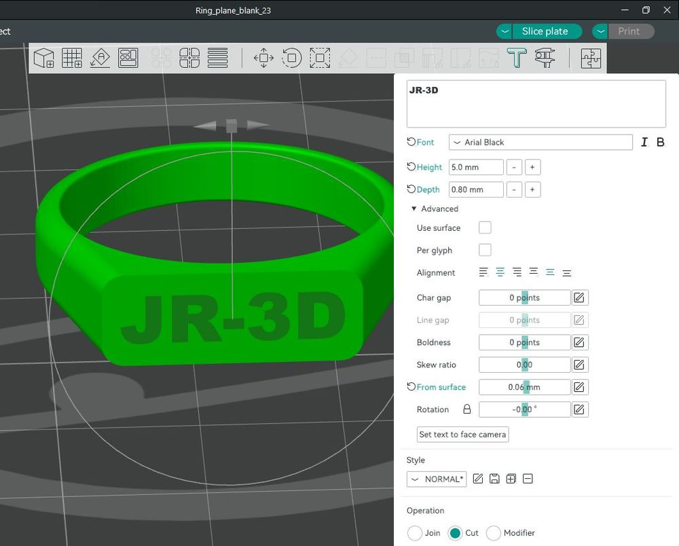Open the layer height lines icon
The width and height of the screenshot is (679, 546).
[218, 58]
